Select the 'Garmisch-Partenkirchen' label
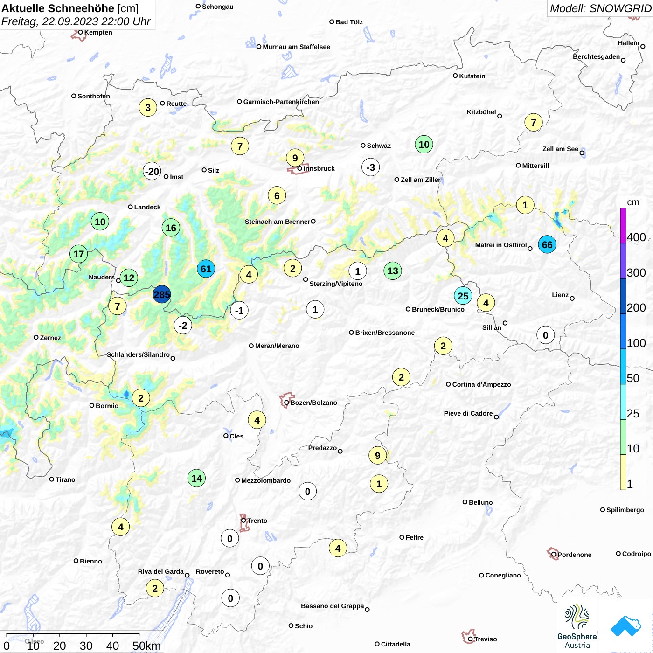653x653 pixels. point(281,102)
